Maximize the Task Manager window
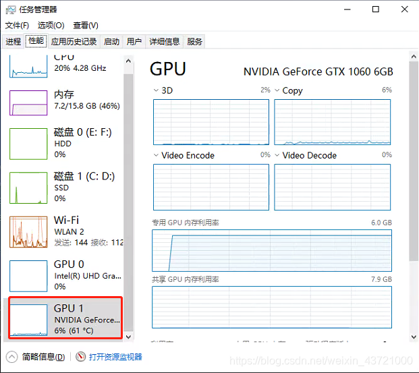 [376, 9]
